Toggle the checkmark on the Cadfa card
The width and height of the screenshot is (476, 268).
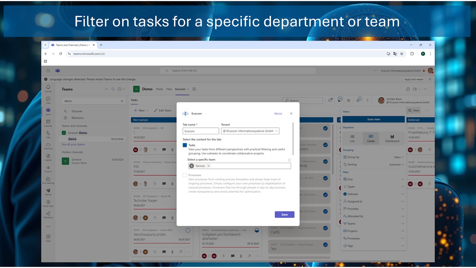325,228
